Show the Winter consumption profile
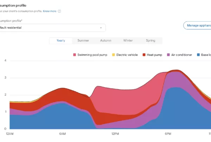Screen dimensions: 211x142 pos(128,41)
